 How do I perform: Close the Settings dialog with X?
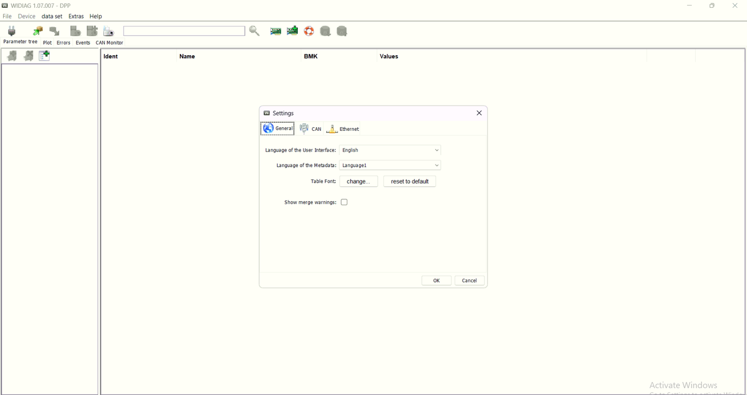(479, 113)
